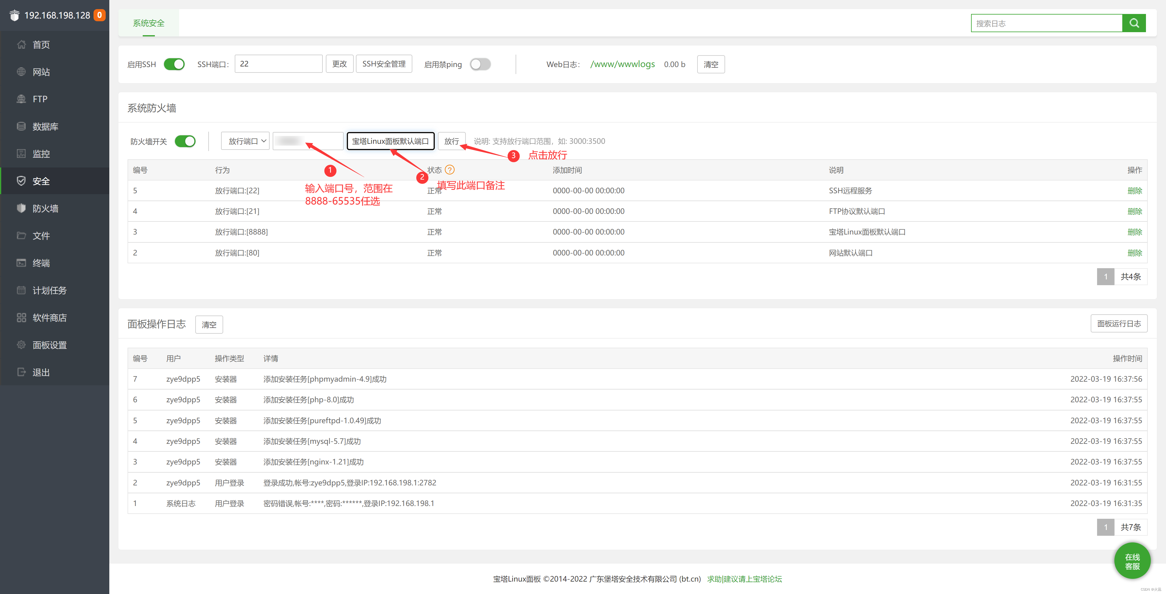This screenshot has height=594, width=1166.
Task: Click the FTP globe icon in sidebar
Action: [x=21, y=99]
